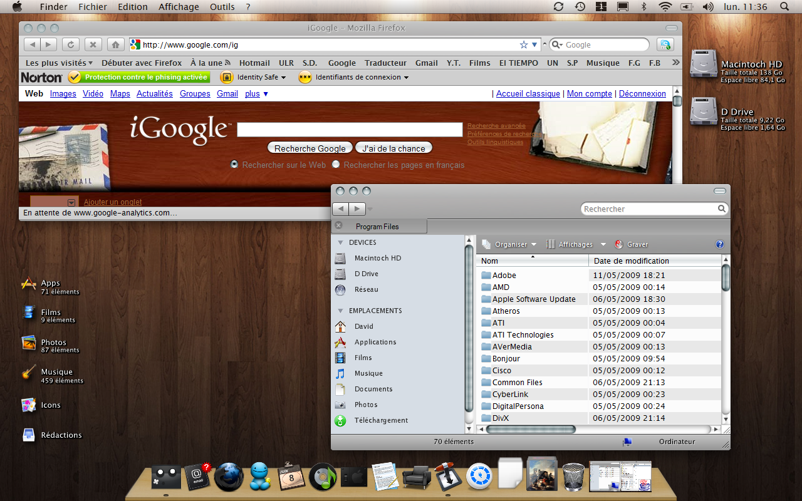Collapse the DEVICES sidebar section

point(341,242)
